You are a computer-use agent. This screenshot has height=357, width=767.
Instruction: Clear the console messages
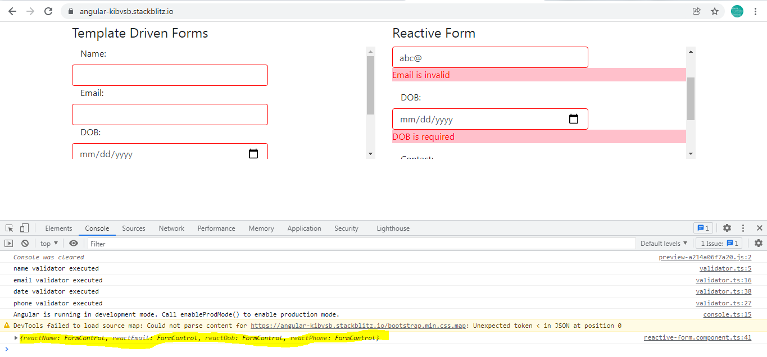click(25, 242)
